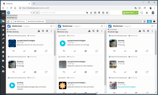Open synaptivetechnologies logo thumbnail in first stream

[x=12, y=44]
